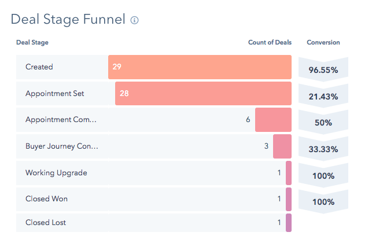This screenshot has width=372, height=243.
Task: Select the Created stage label
Action: coord(39,67)
